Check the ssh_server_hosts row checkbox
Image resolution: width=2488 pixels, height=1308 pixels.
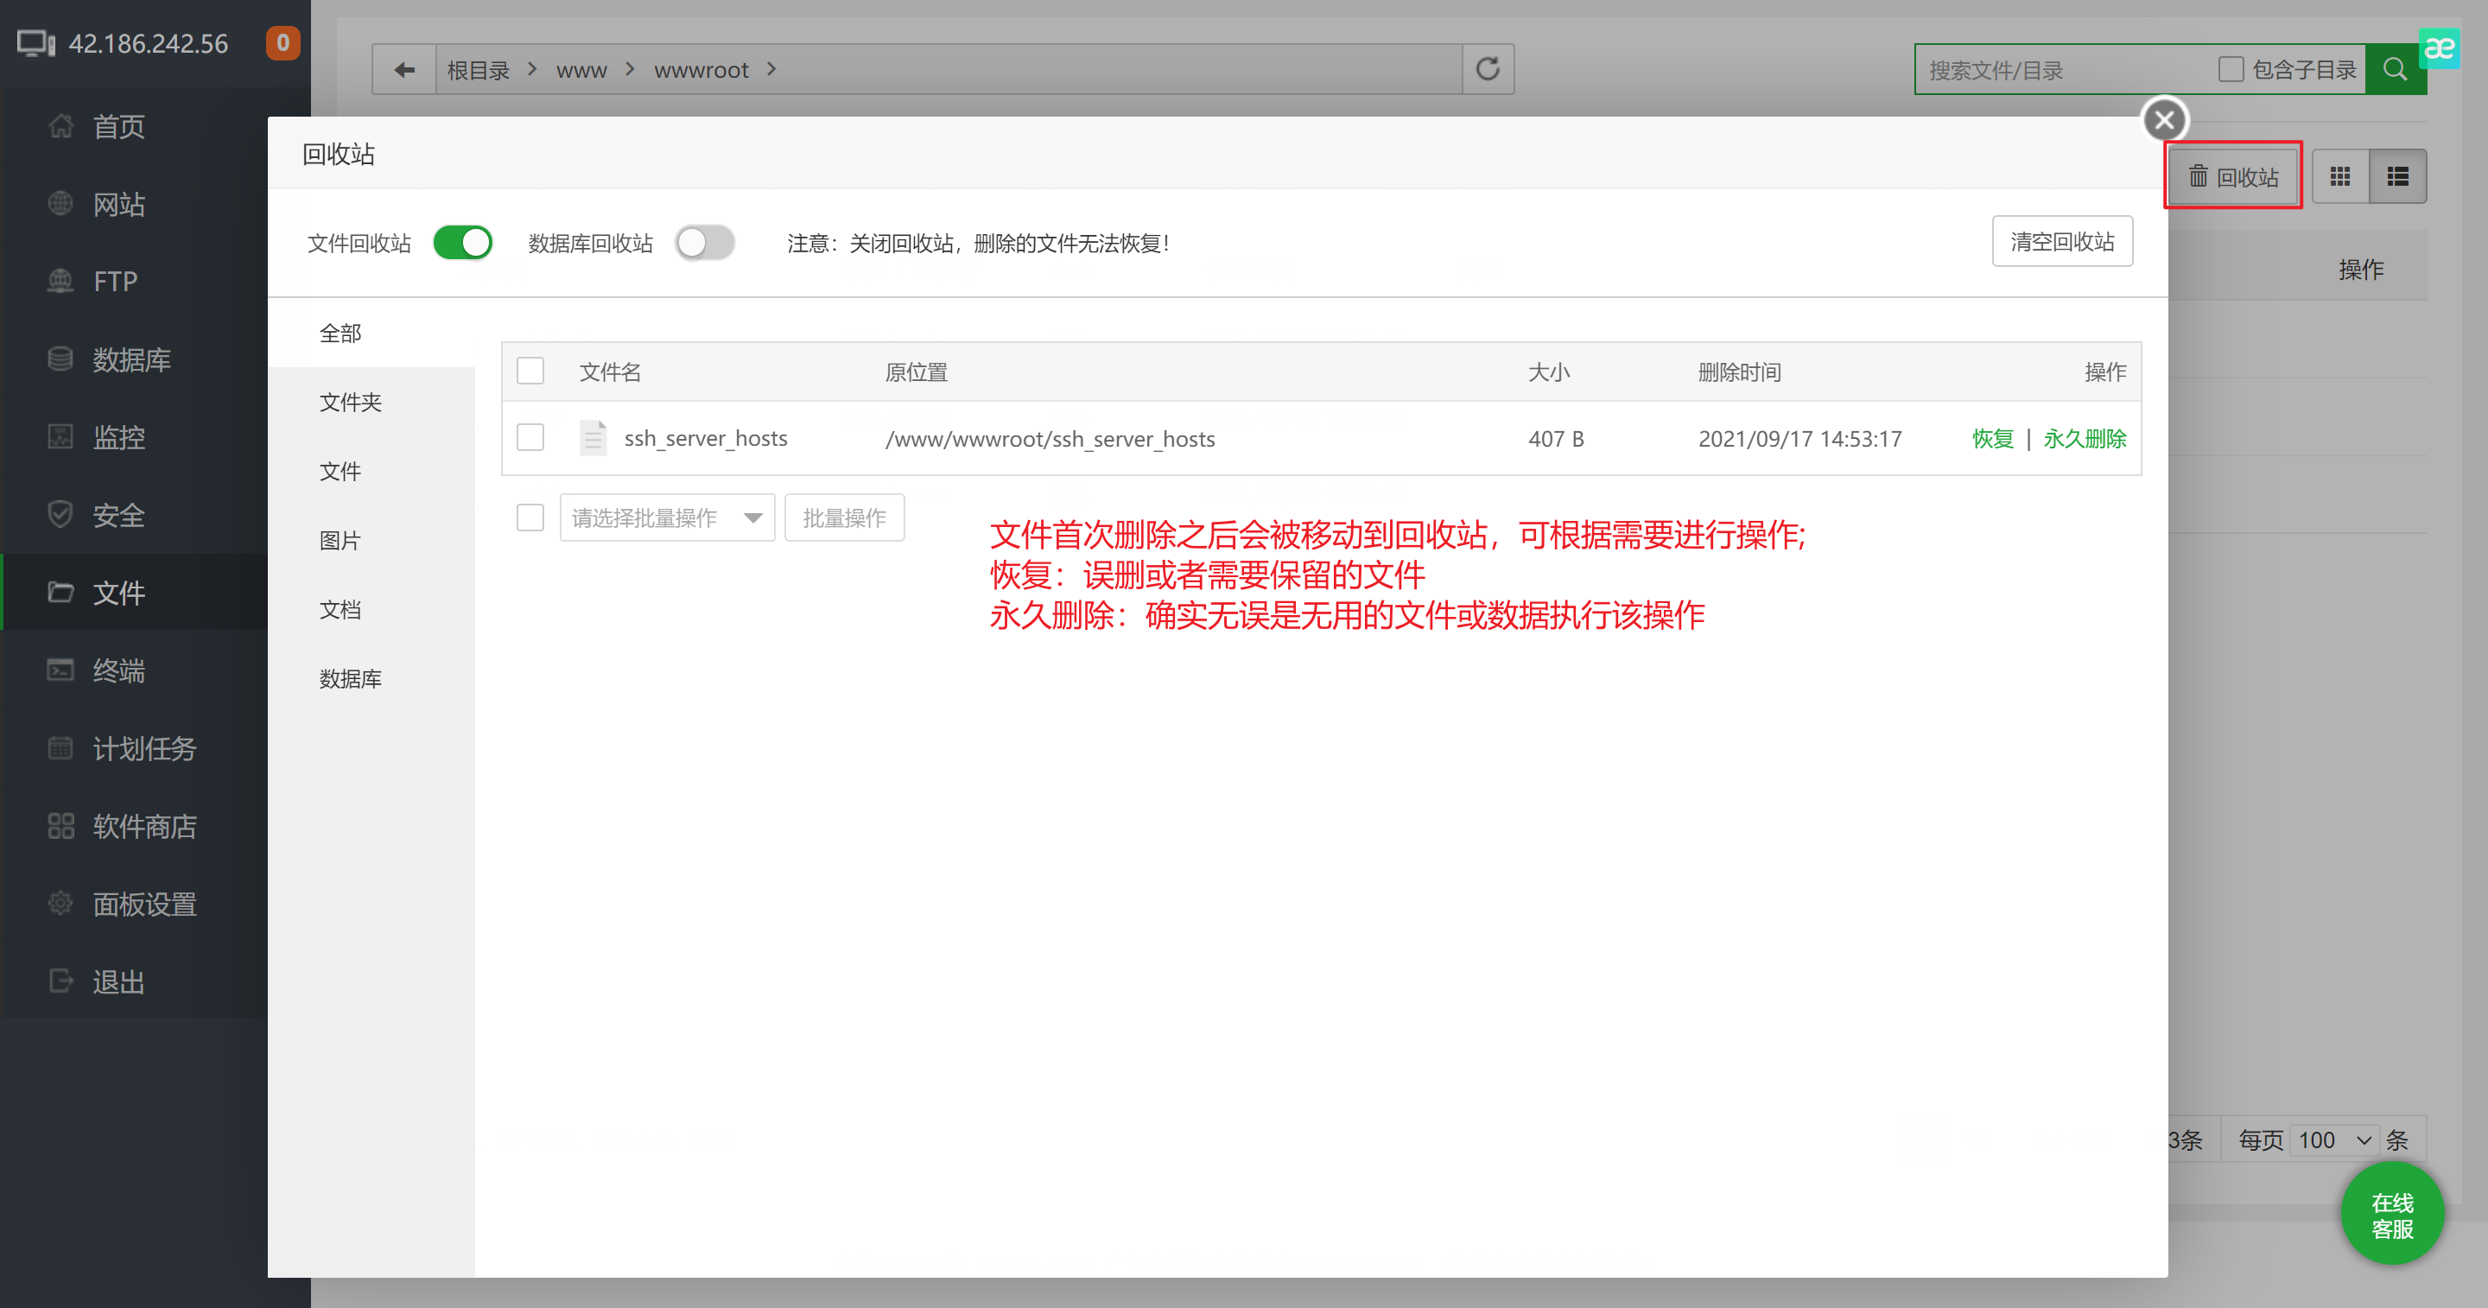coord(530,438)
